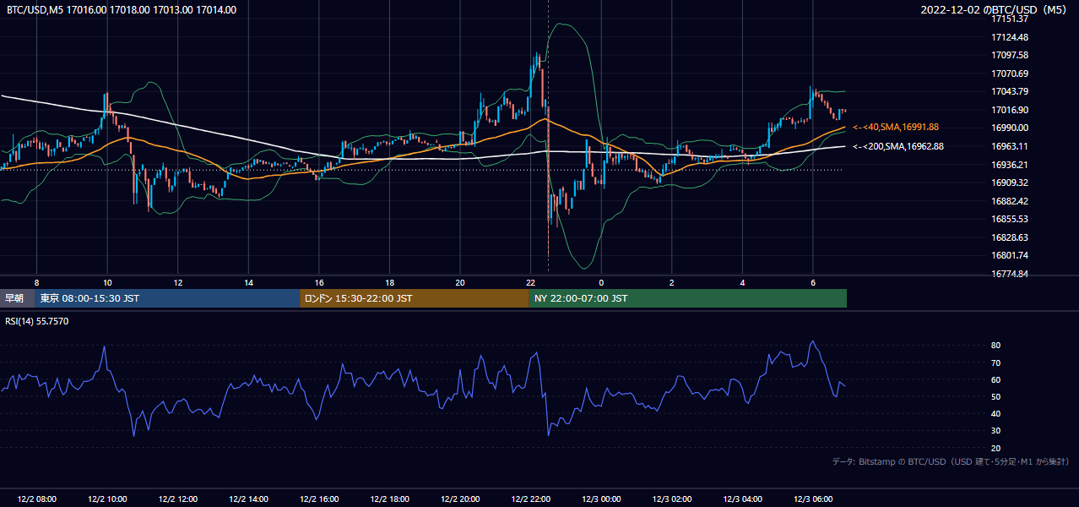Click price axis label 16882.42
Screen dimensions: 1079x507
tap(1010, 201)
